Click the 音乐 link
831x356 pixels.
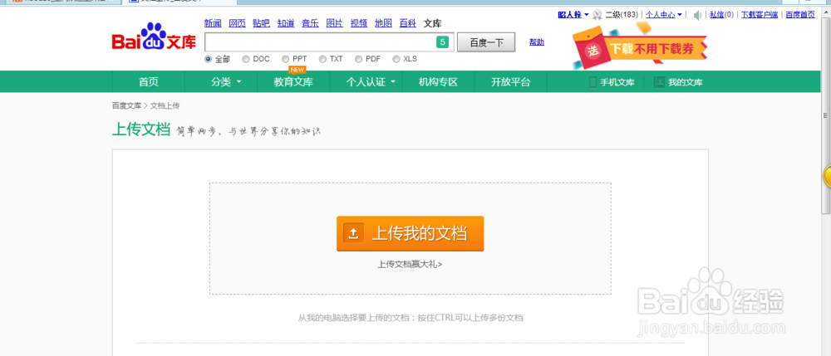(310, 22)
